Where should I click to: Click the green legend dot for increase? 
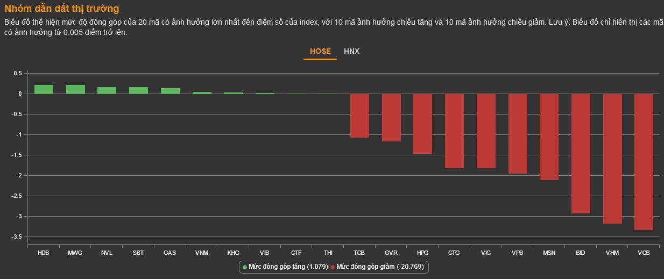pyautogui.click(x=245, y=267)
